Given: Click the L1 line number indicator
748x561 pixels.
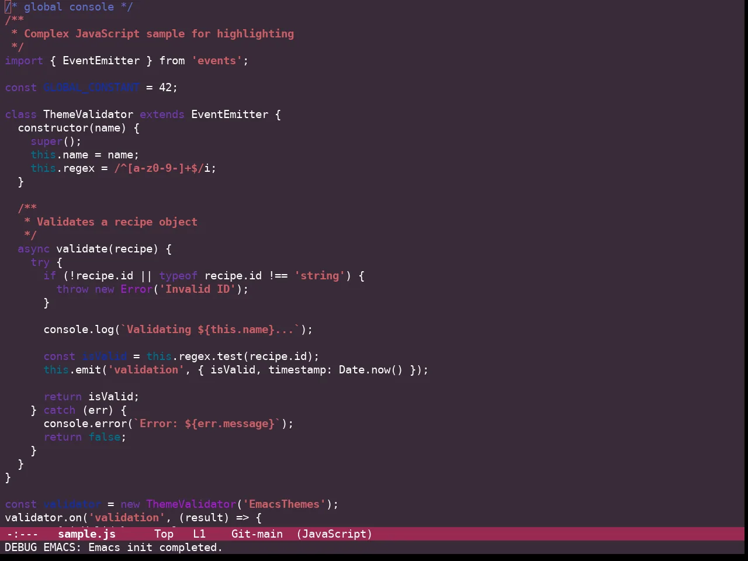Looking at the screenshot, I should (x=199, y=534).
